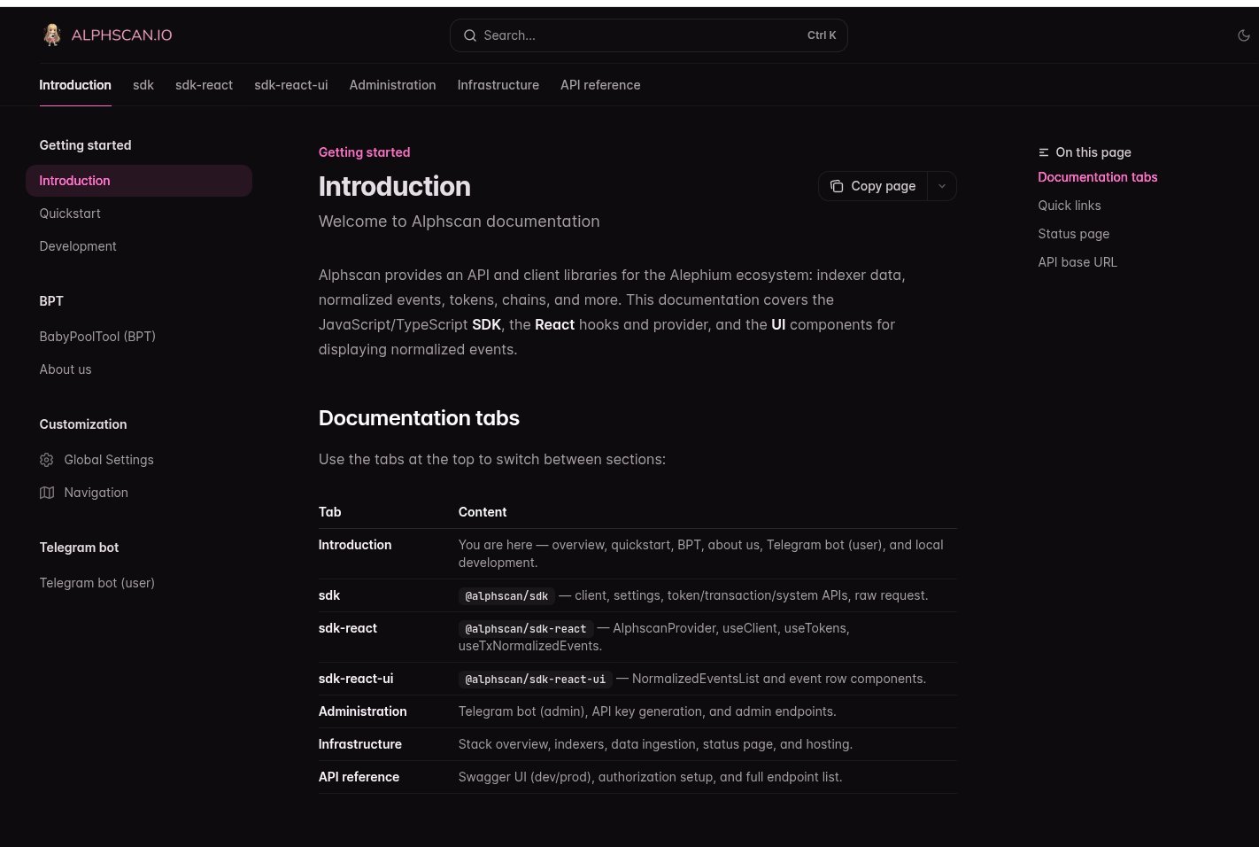
Task: Open the API reference tab
Action: click(600, 85)
